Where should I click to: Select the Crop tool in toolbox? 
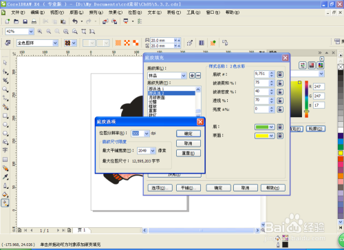[x=5, y=81]
